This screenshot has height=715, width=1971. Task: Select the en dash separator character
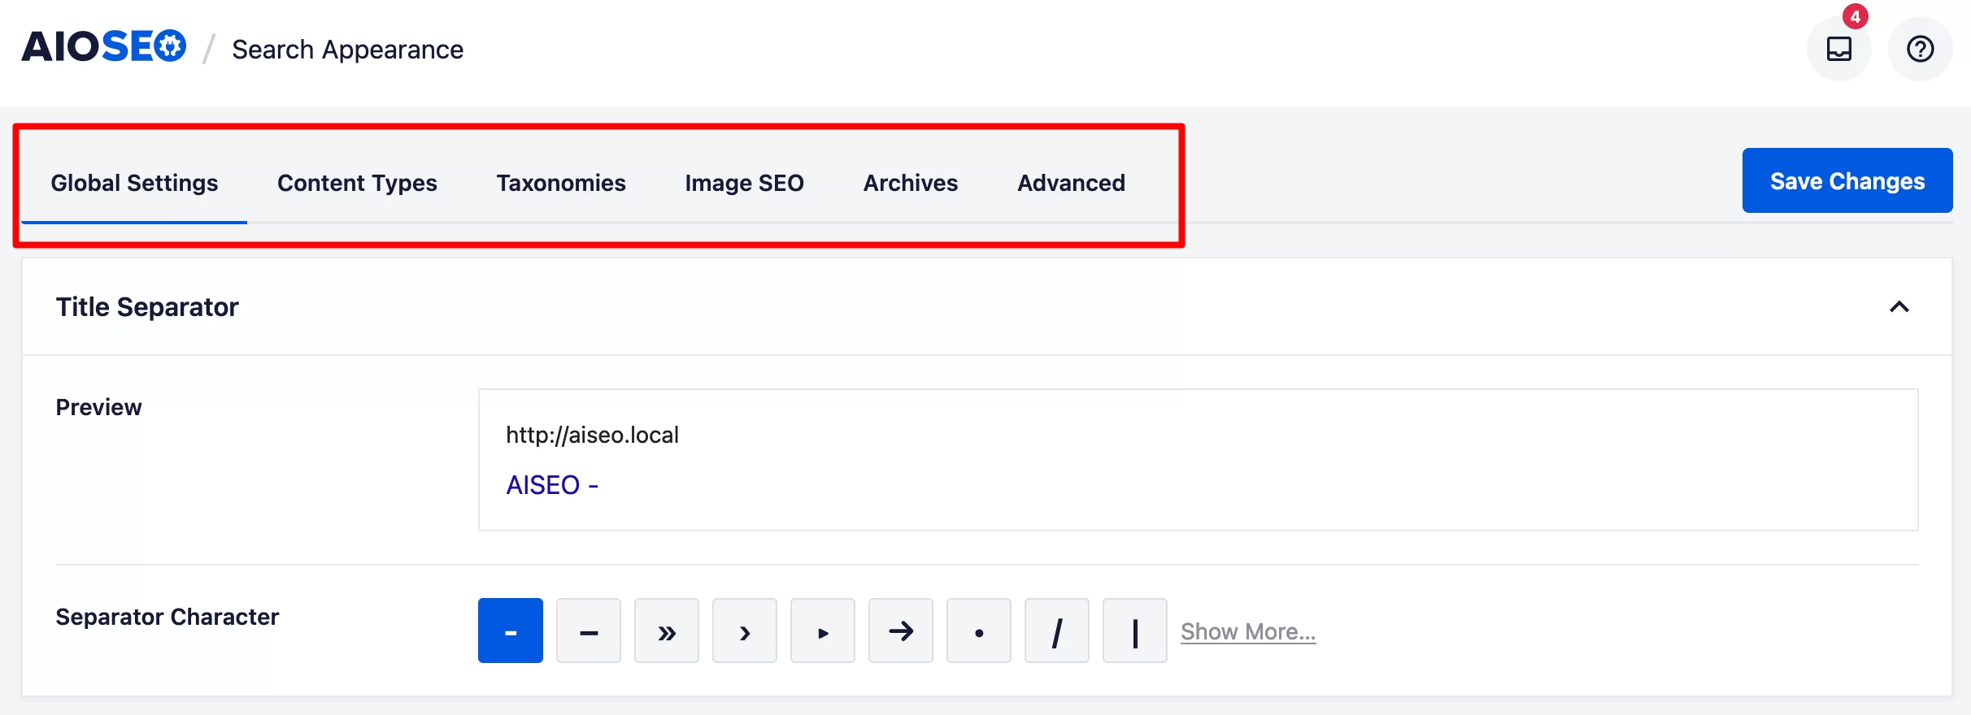[x=589, y=630]
